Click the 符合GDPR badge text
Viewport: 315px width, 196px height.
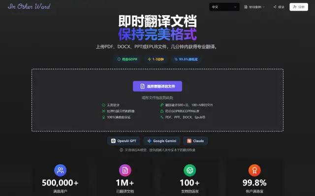[129, 59]
